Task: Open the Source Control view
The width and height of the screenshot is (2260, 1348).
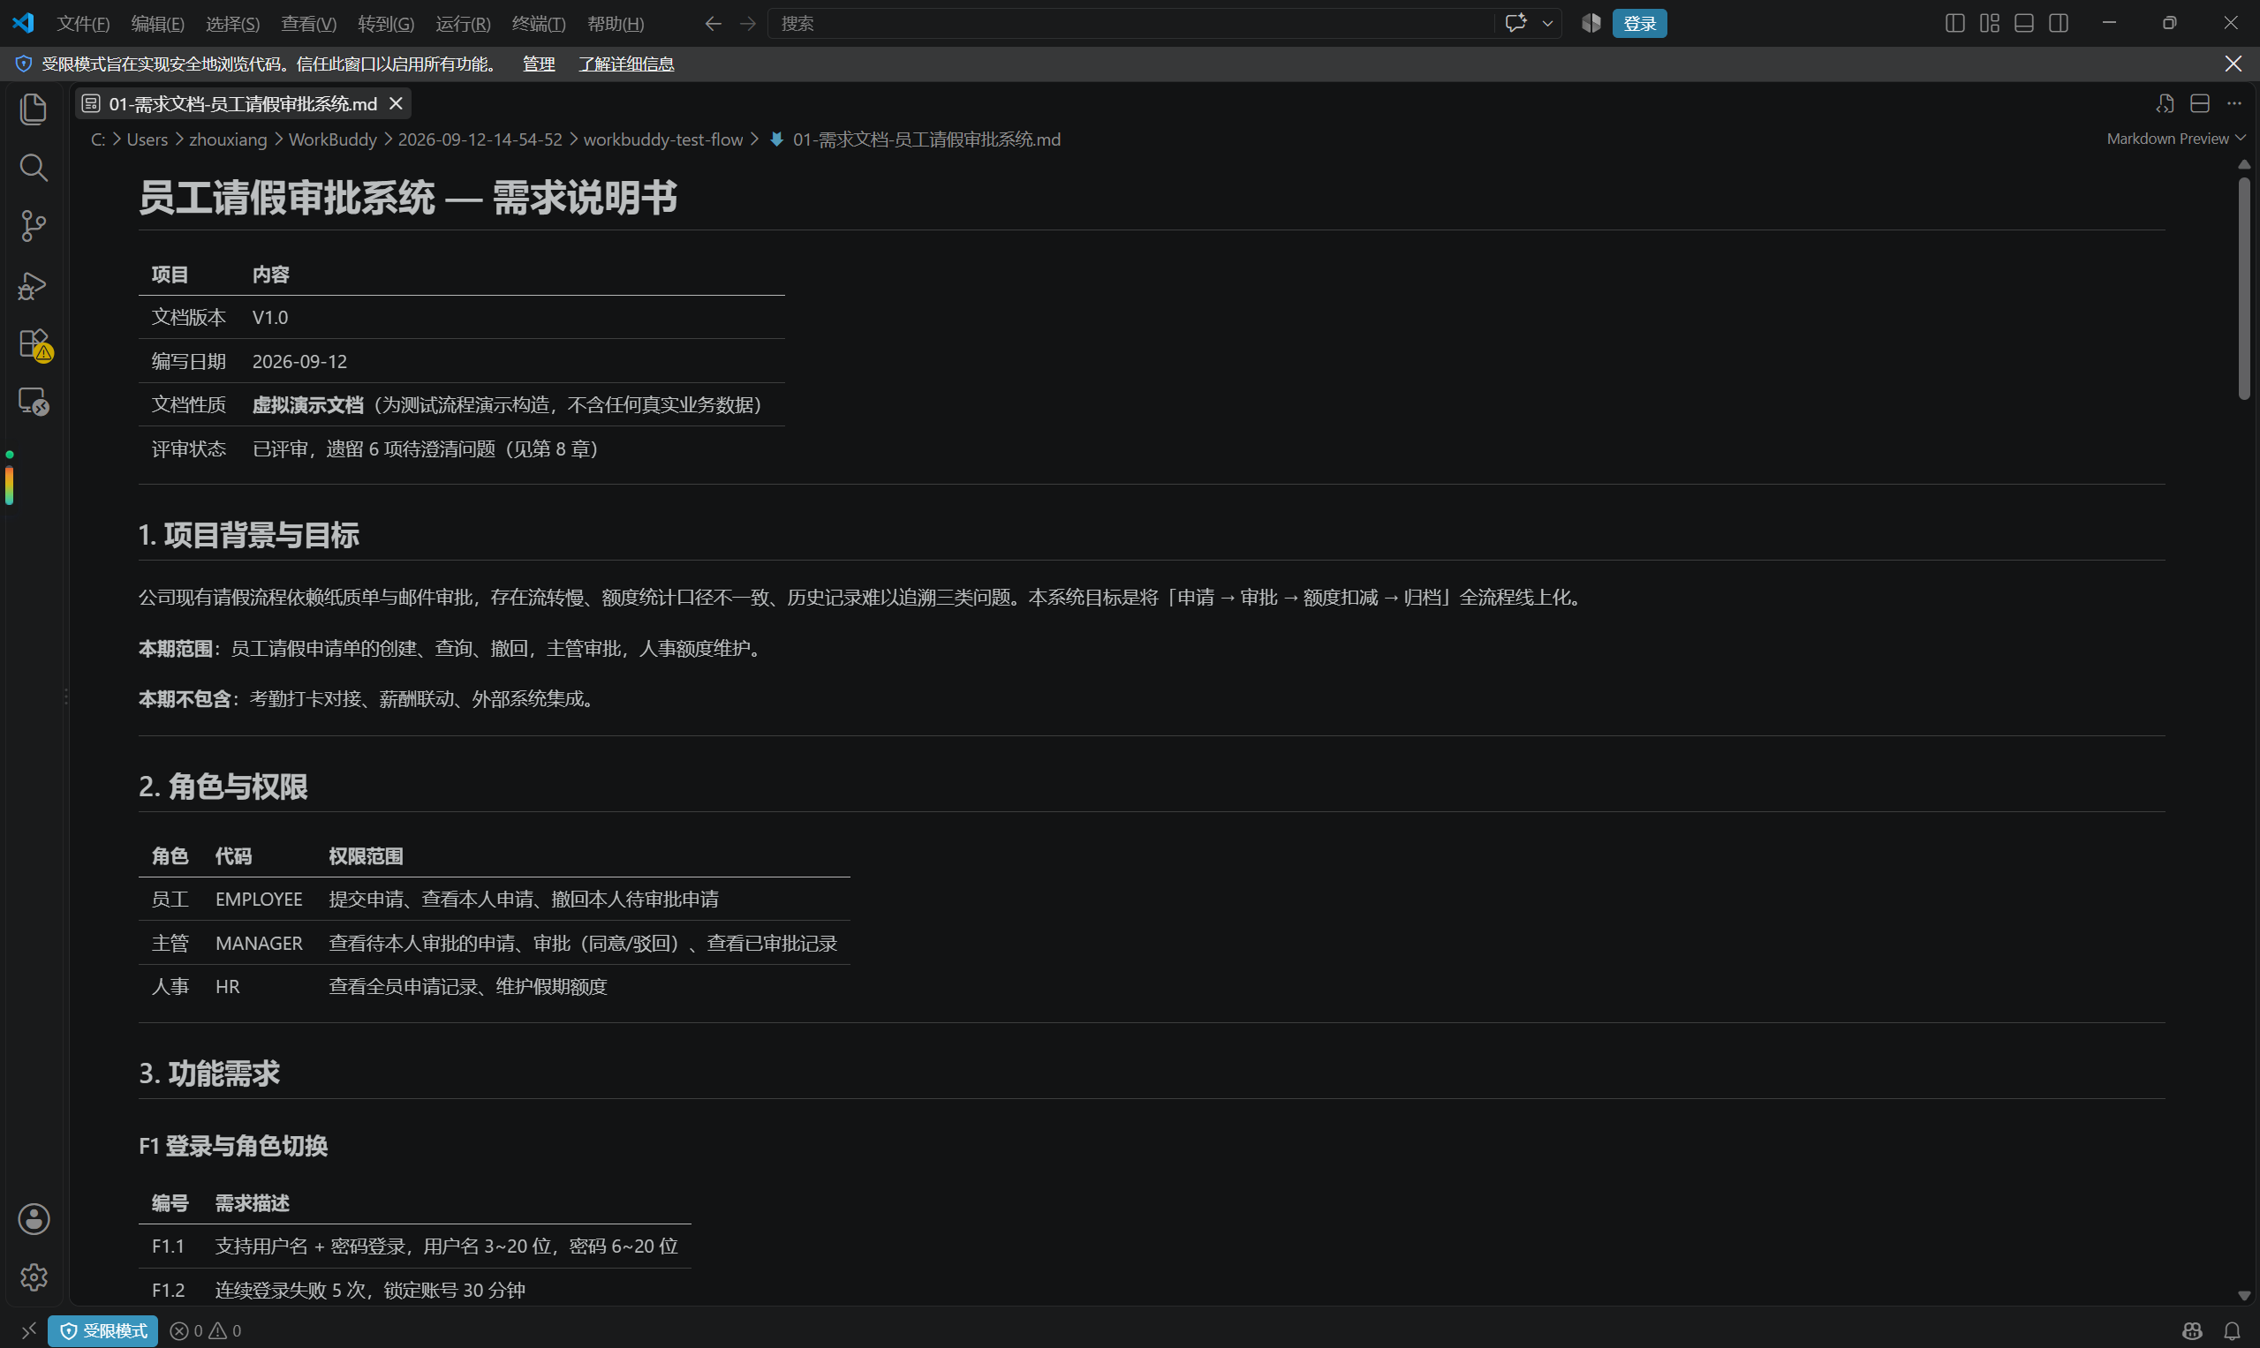Action: [34, 226]
